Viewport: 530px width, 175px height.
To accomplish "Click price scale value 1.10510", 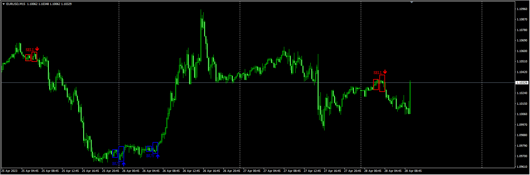I will click(522, 61).
